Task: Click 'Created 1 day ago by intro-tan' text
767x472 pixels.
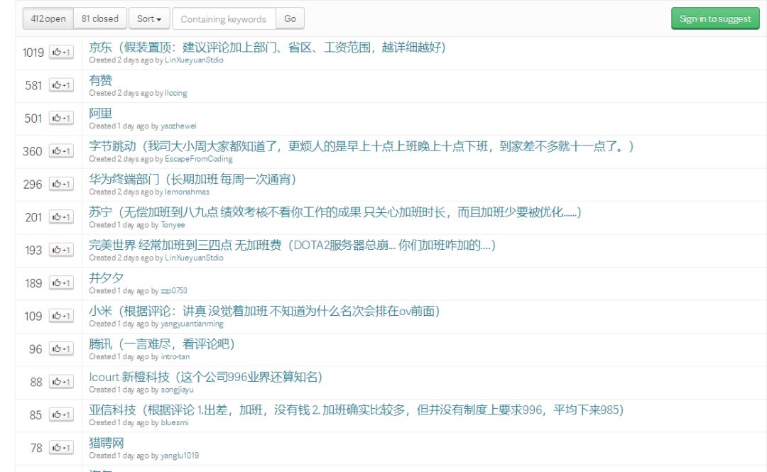Action: coord(139,356)
